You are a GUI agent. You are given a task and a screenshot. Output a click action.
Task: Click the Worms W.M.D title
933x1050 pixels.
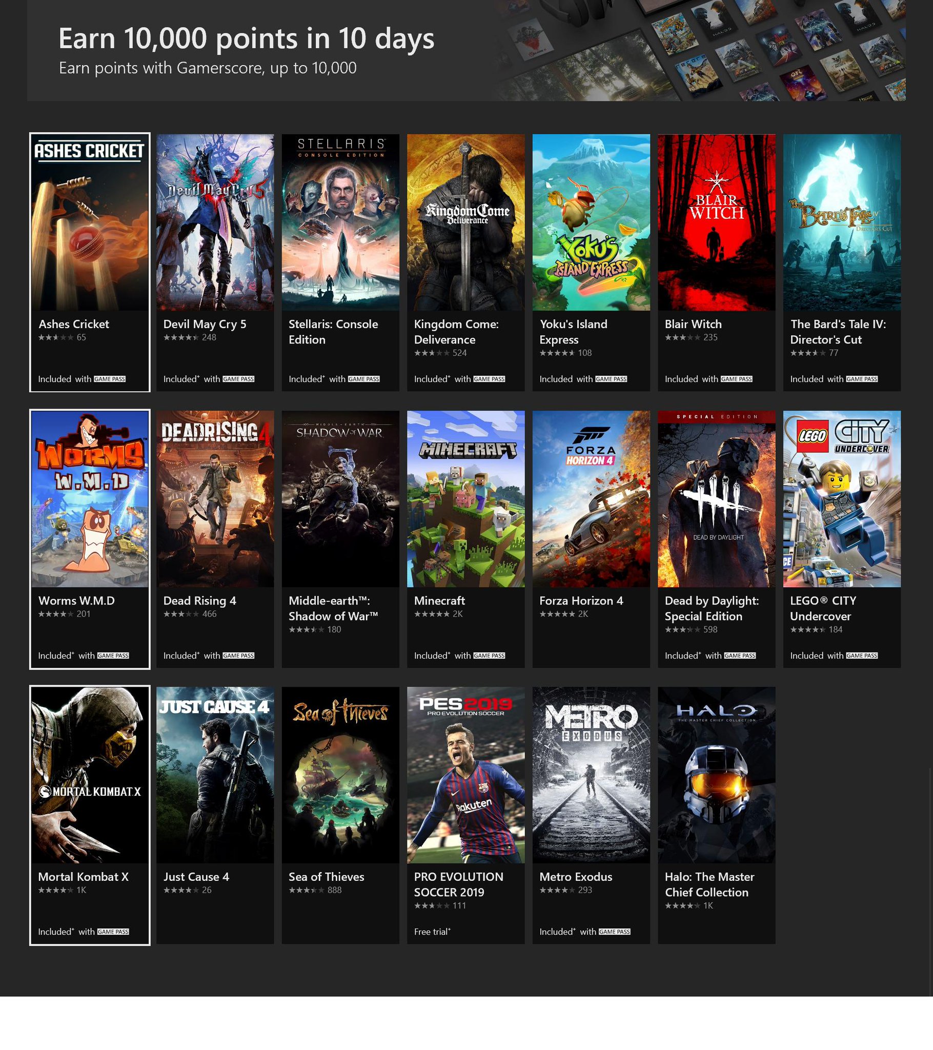click(76, 600)
